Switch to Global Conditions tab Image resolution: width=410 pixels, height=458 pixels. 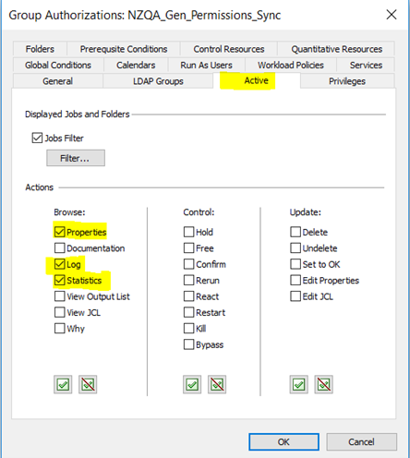58,65
